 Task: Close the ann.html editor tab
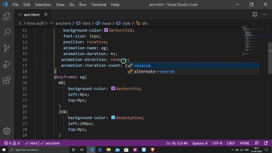46,14
